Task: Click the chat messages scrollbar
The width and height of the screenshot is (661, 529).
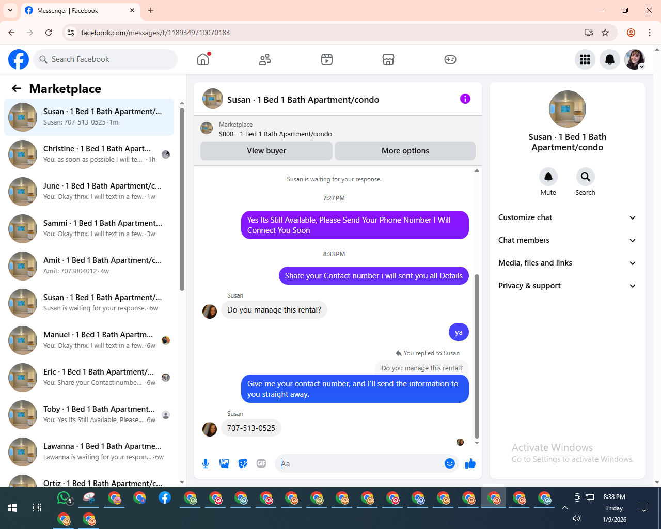Action: pos(477,356)
